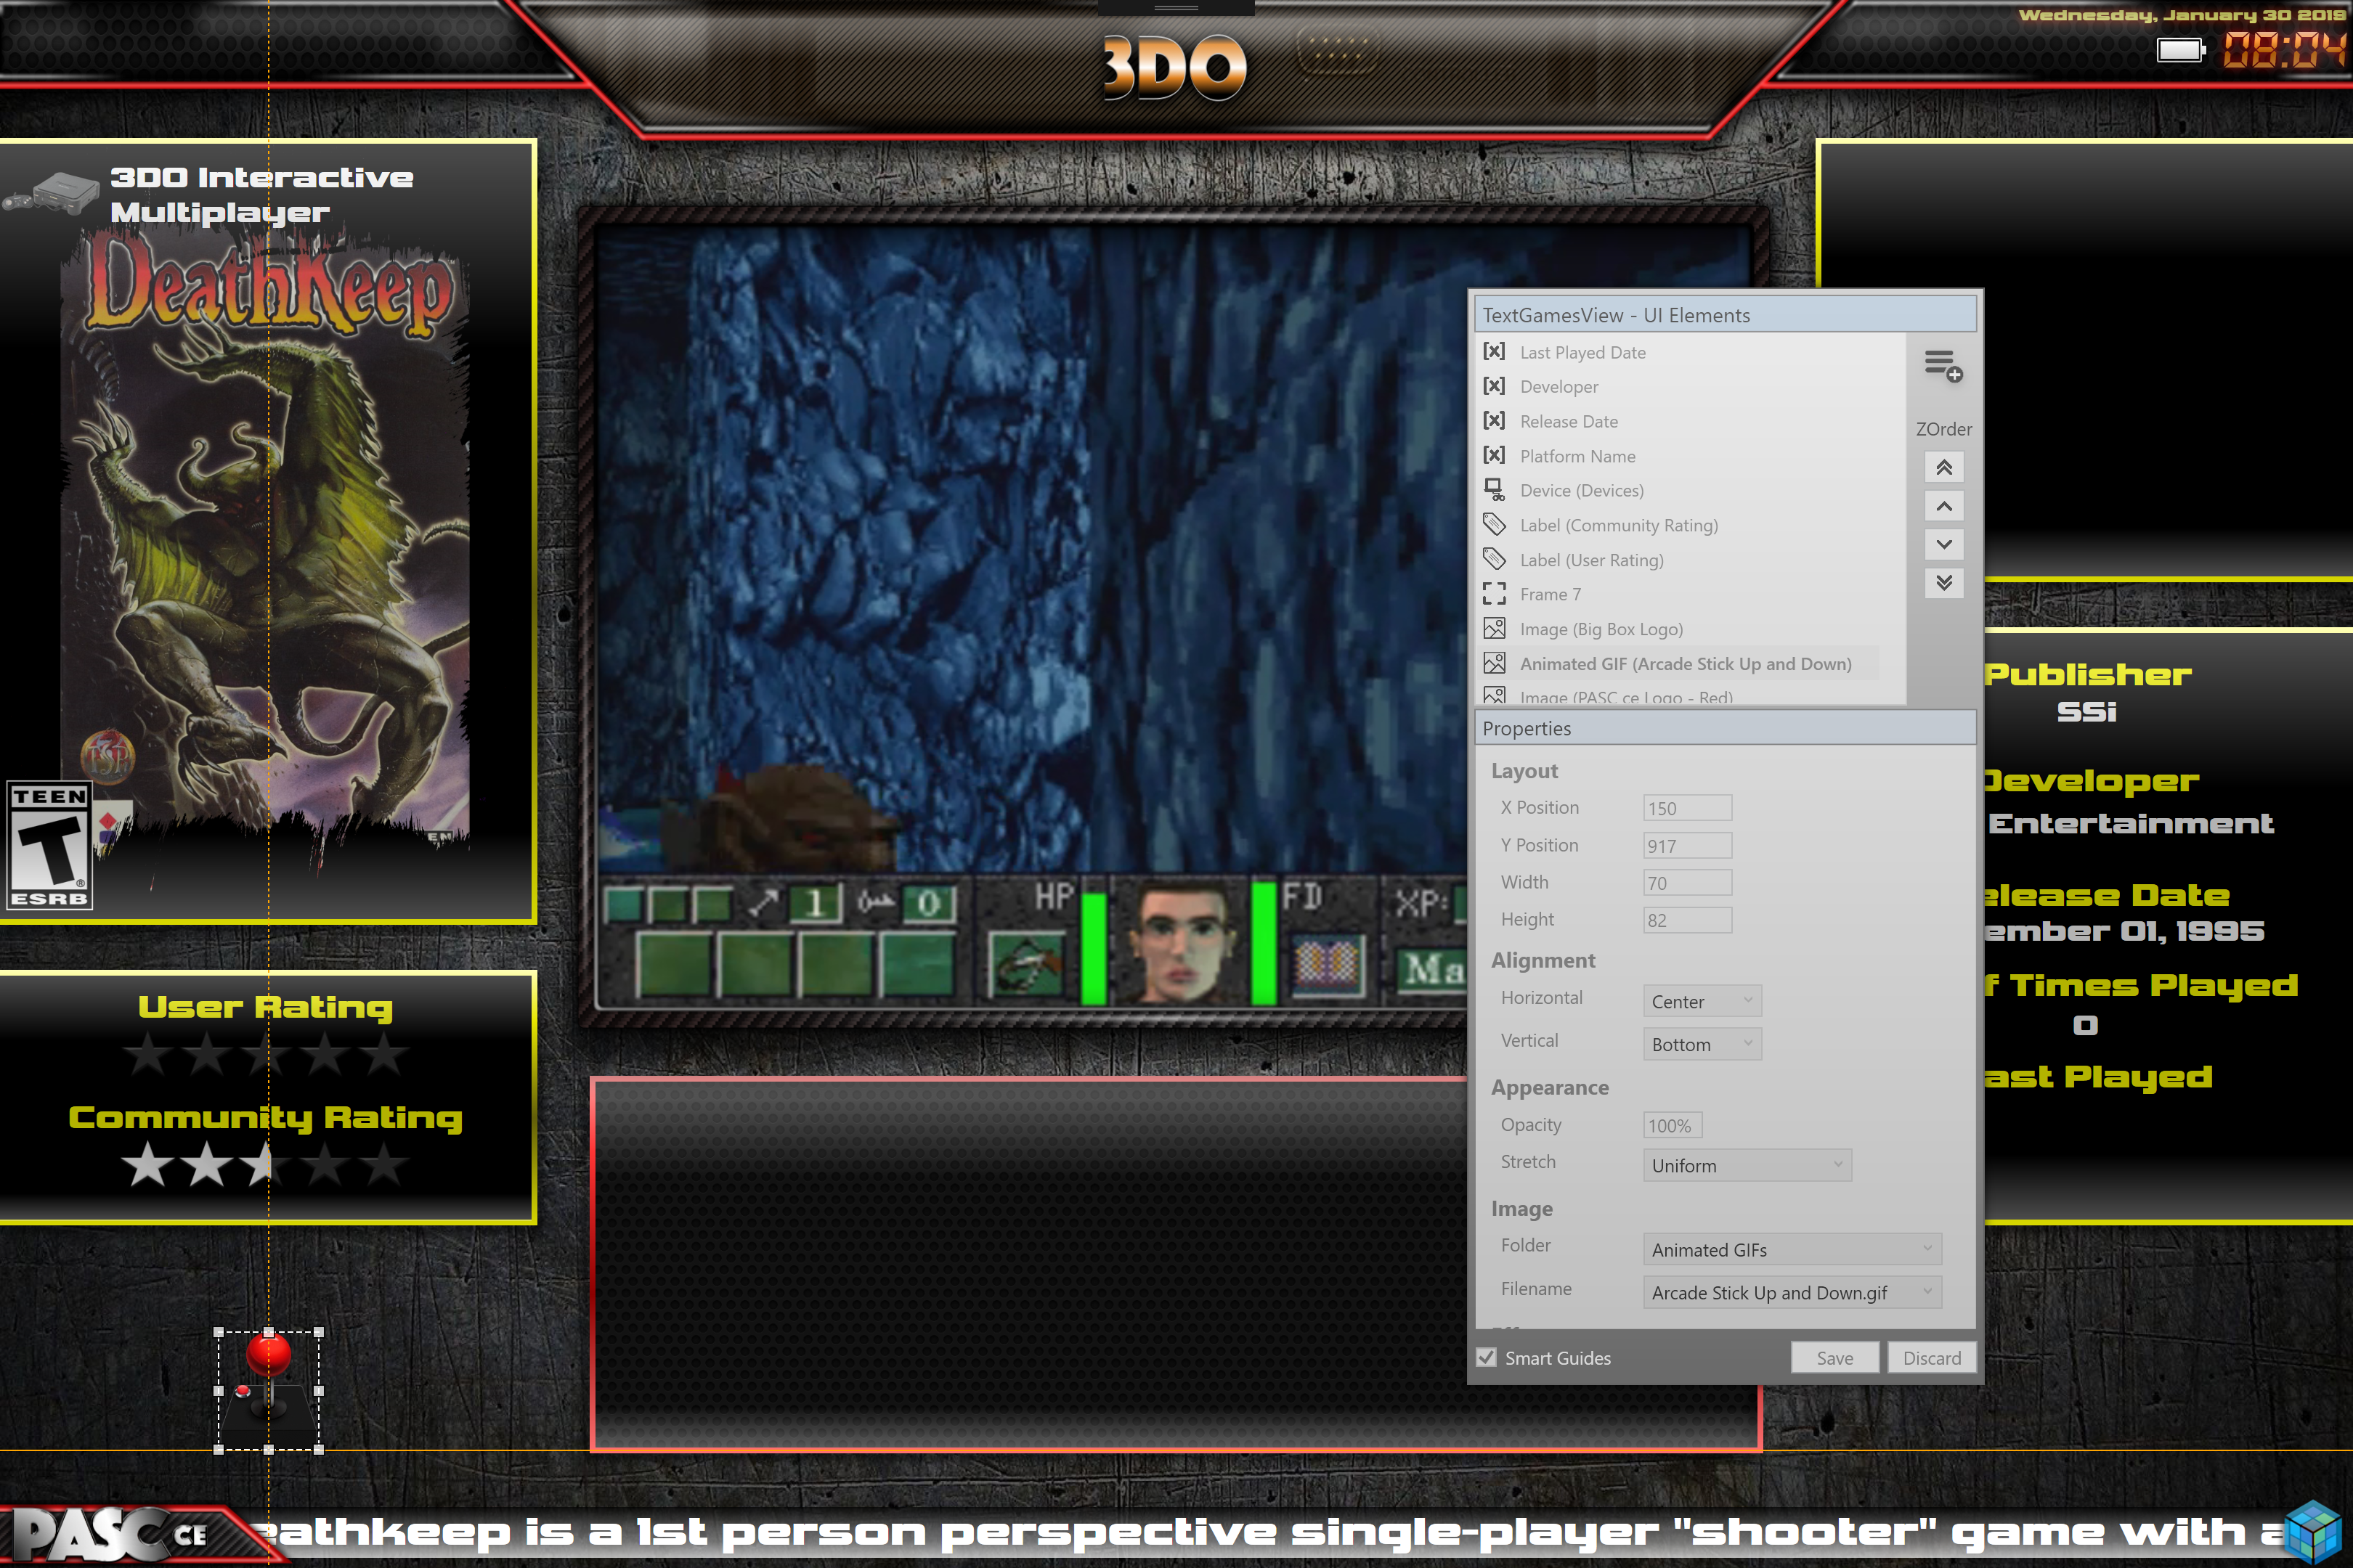Click the Device monitor icon
Viewport: 2353px width, 1568px height.
click(x=1494, y=489)
